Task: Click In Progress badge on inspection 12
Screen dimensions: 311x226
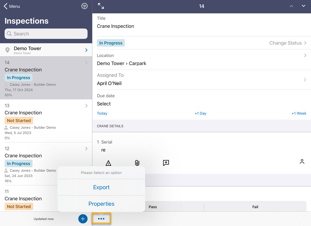Action: (x=18, y=164)
